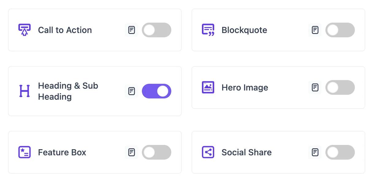Click the Blockquote quotation icon

pos(208,30)
